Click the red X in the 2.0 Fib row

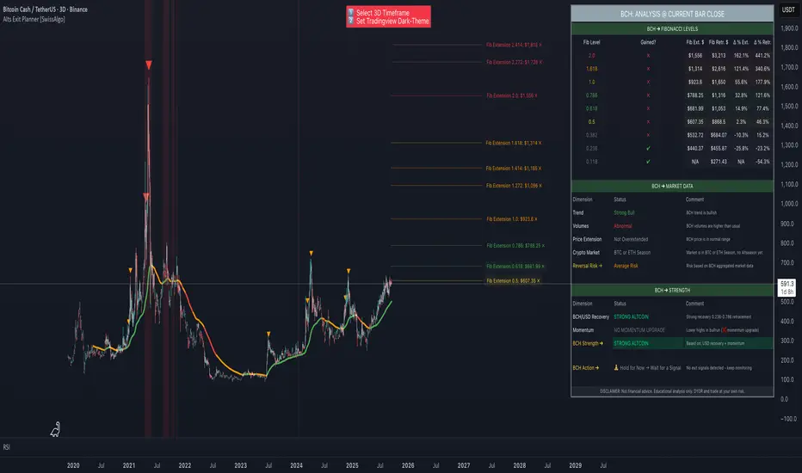pos(648,55)
